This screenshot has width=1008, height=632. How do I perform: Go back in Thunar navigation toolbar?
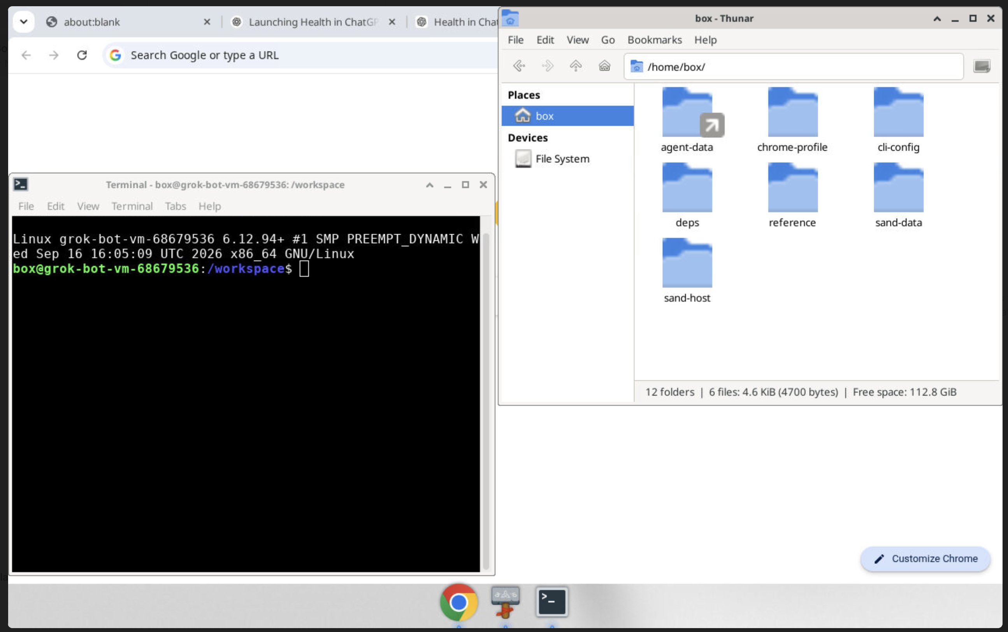519,66
